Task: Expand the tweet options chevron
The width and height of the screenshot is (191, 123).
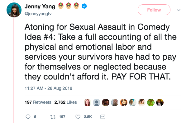Action: [179, 10]
